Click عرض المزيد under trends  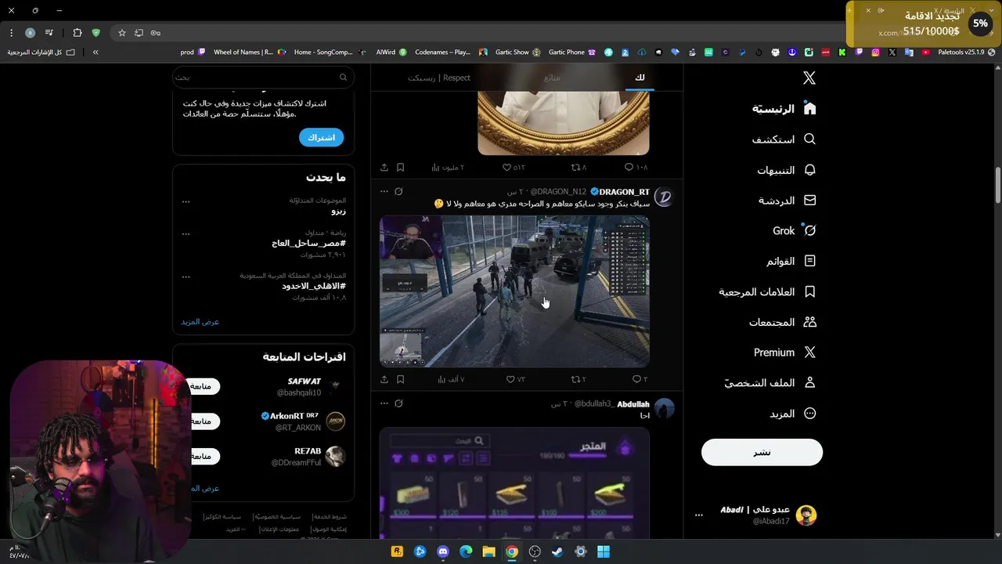200,322
